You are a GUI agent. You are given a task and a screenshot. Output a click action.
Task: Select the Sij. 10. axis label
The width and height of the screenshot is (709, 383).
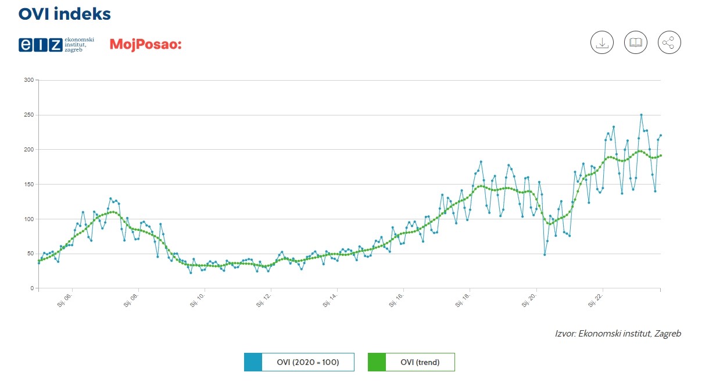tap(198, 300)
